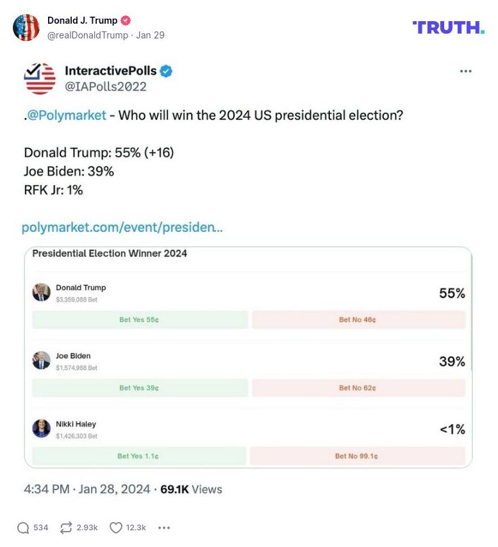Select Bet Yes 39¢ for Joe Biden
Image resolution: width=498 pixels, height=547 pixels.
pos(139,388)
